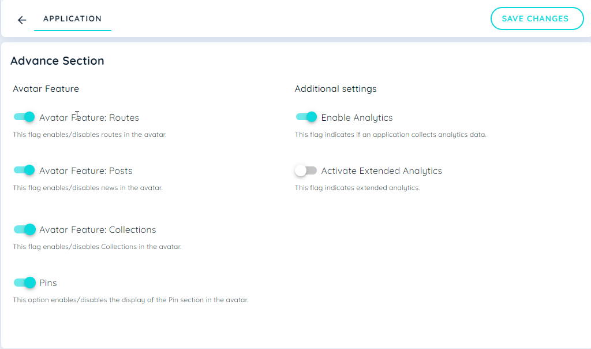
Task: Disable Avatar Feature: Collections
Action: coord(24,229)
